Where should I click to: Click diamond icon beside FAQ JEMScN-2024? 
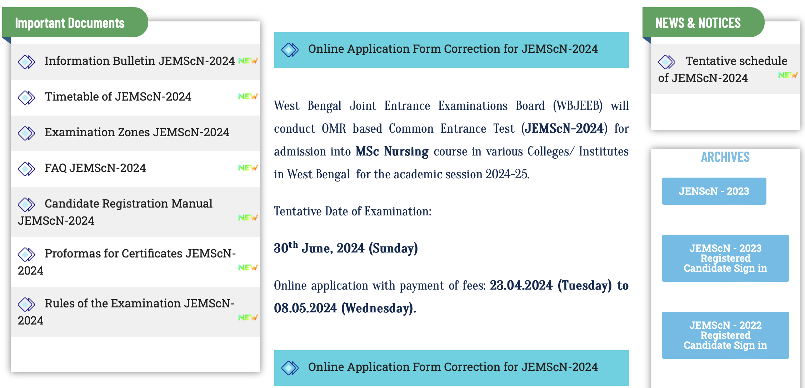pyautogui.click(x=26, y=169)
